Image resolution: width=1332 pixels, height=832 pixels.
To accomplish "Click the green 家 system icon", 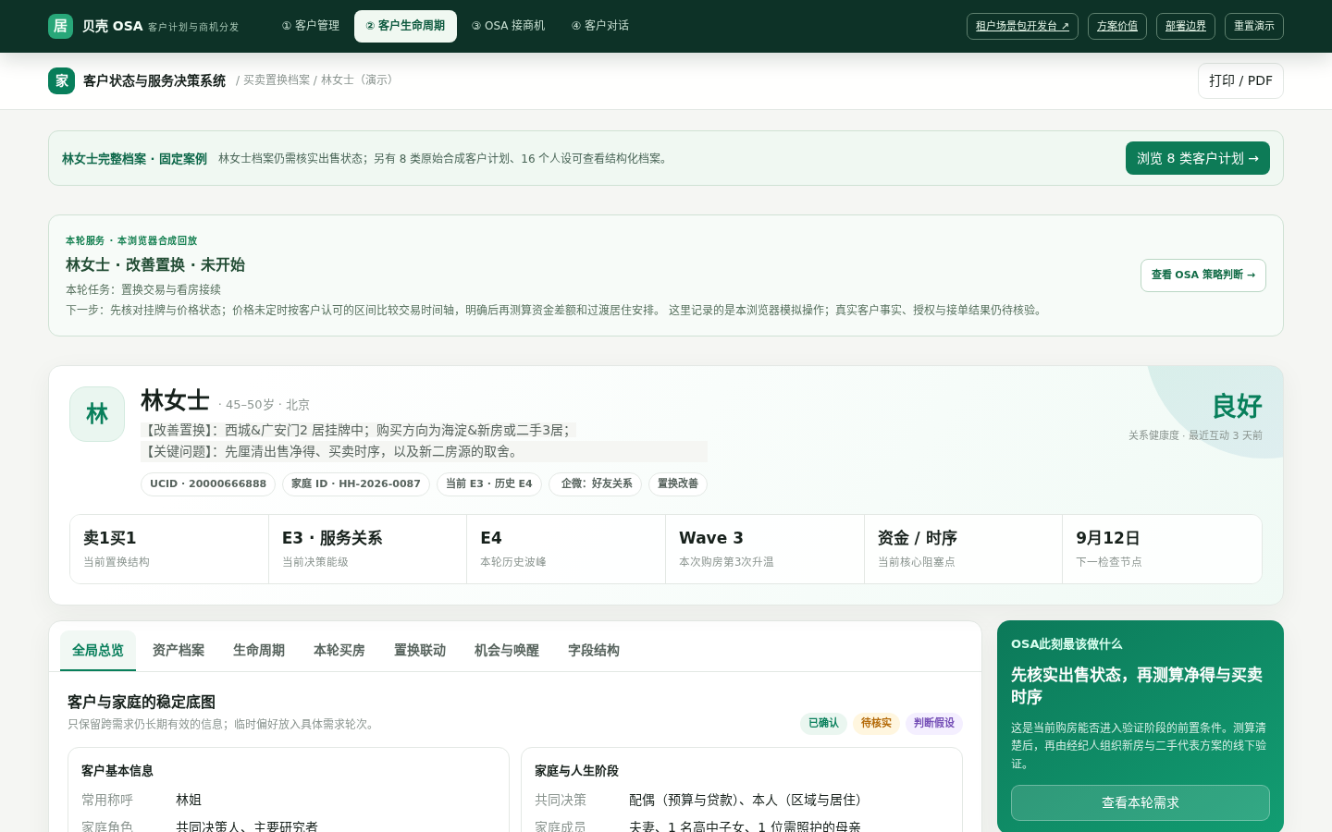I will click(x=62, y=80).
